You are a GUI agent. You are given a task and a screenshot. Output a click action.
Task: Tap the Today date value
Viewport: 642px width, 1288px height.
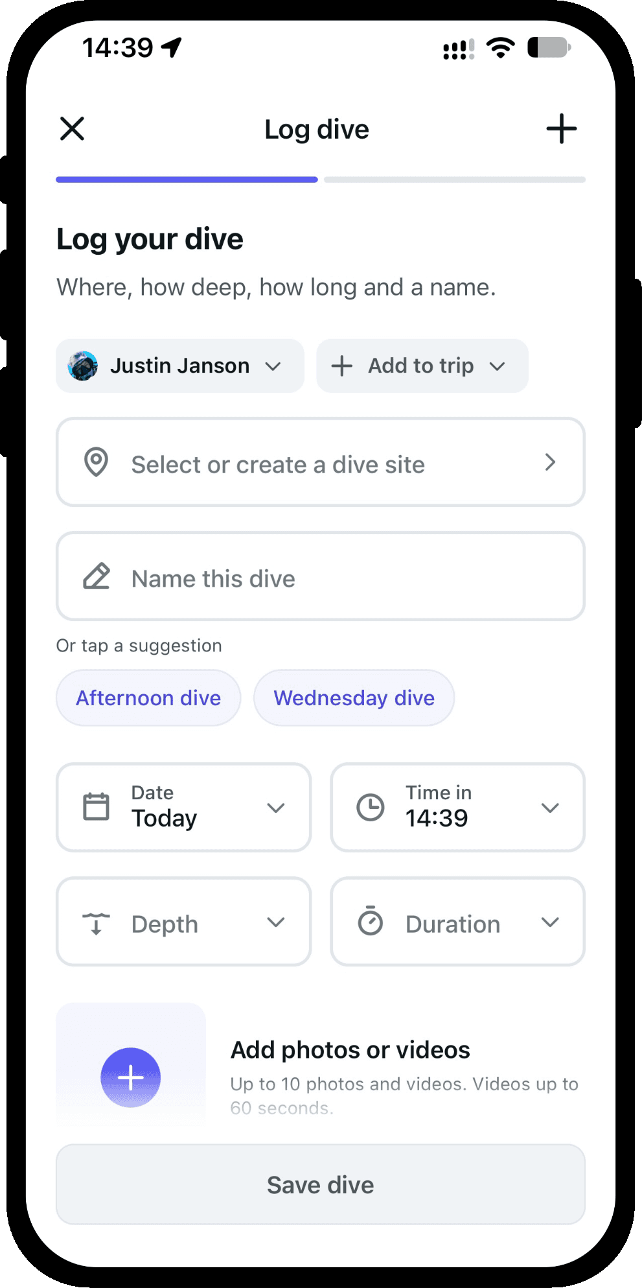164,819
